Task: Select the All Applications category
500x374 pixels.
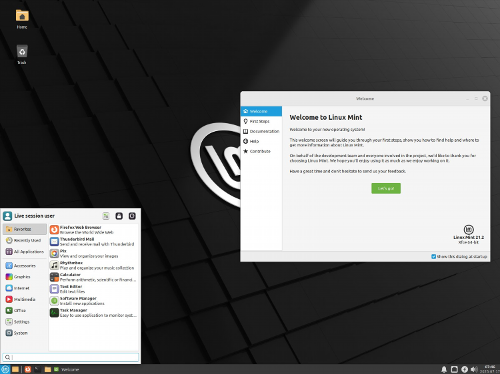Action: (x=25, y=252)
